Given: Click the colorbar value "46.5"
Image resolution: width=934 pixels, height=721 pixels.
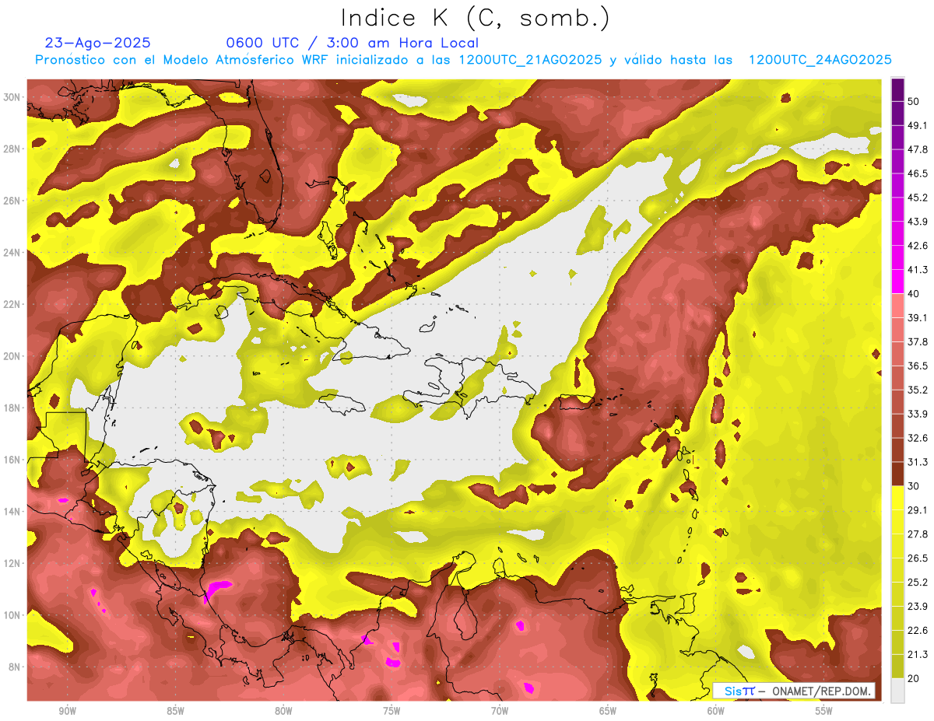Looking at the screenshot, I should click(x=918, y=173).
